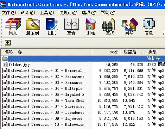The width and height of the screenshot is (165, 129).
Task: Sort by the 大小 column header
Action: click(x=106, y=52)
